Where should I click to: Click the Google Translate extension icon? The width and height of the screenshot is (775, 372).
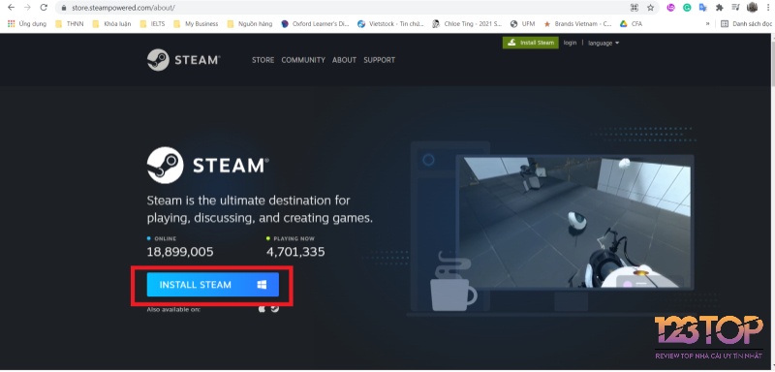coord(703,8)
